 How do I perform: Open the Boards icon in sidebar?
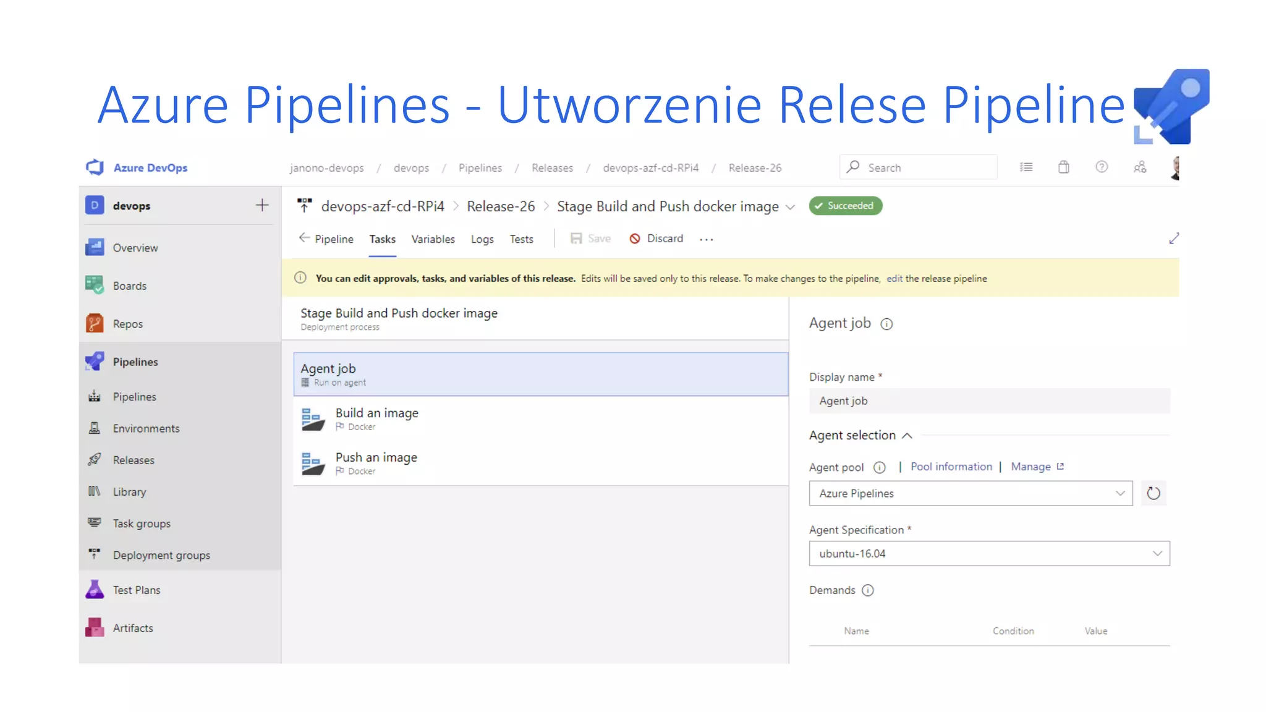tap(95, 286)
